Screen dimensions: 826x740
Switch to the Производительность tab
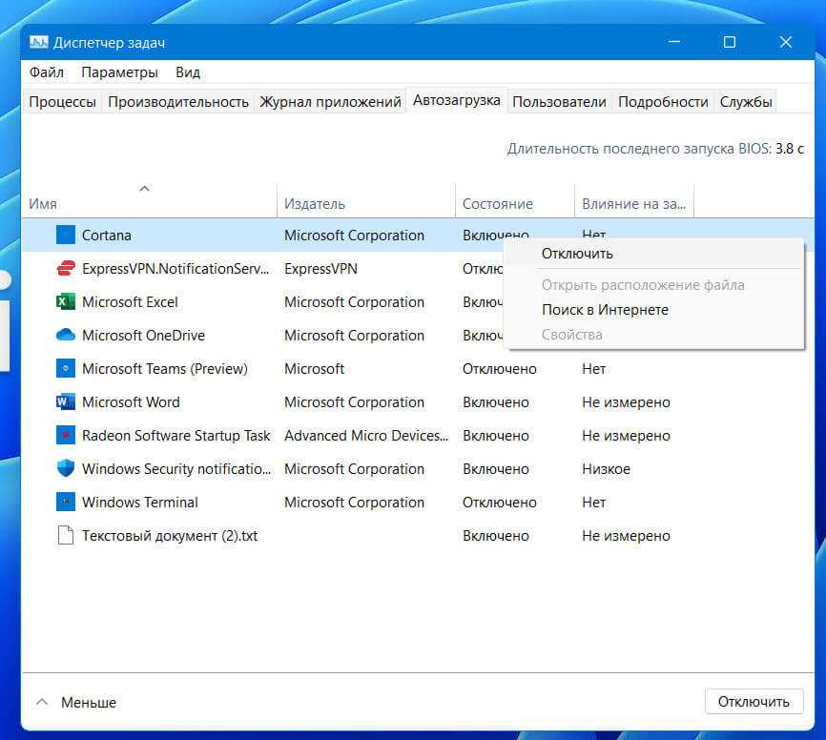(178, 102)
